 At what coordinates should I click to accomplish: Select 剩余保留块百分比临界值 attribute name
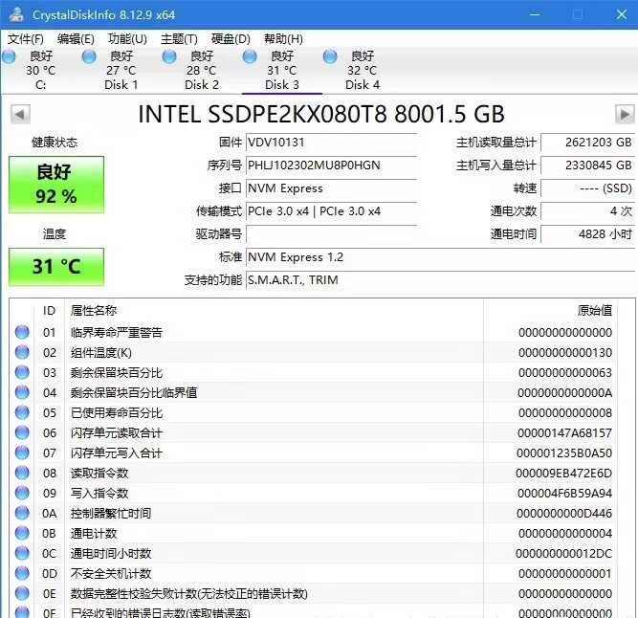pos(134,392)
